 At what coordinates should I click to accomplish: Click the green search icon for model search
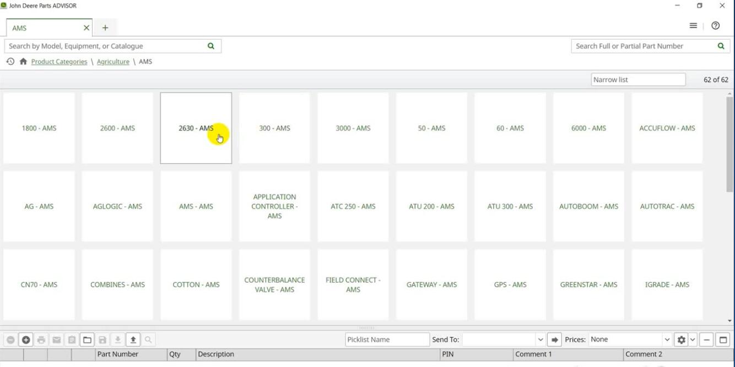[x=211, y=46]
